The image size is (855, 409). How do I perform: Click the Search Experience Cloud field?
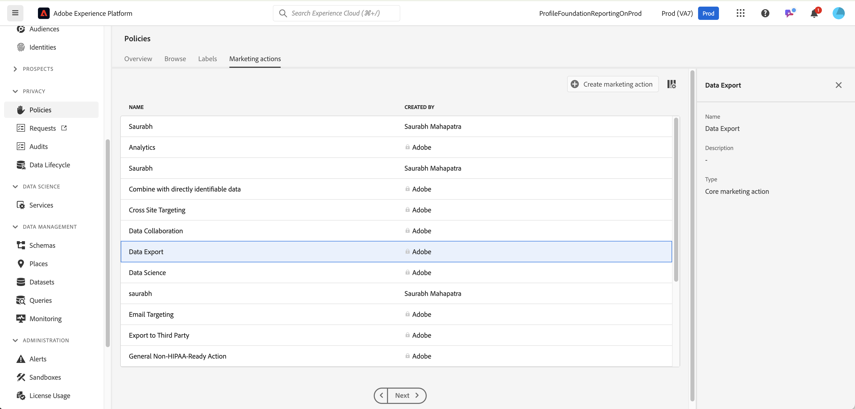tap(336, 13)
